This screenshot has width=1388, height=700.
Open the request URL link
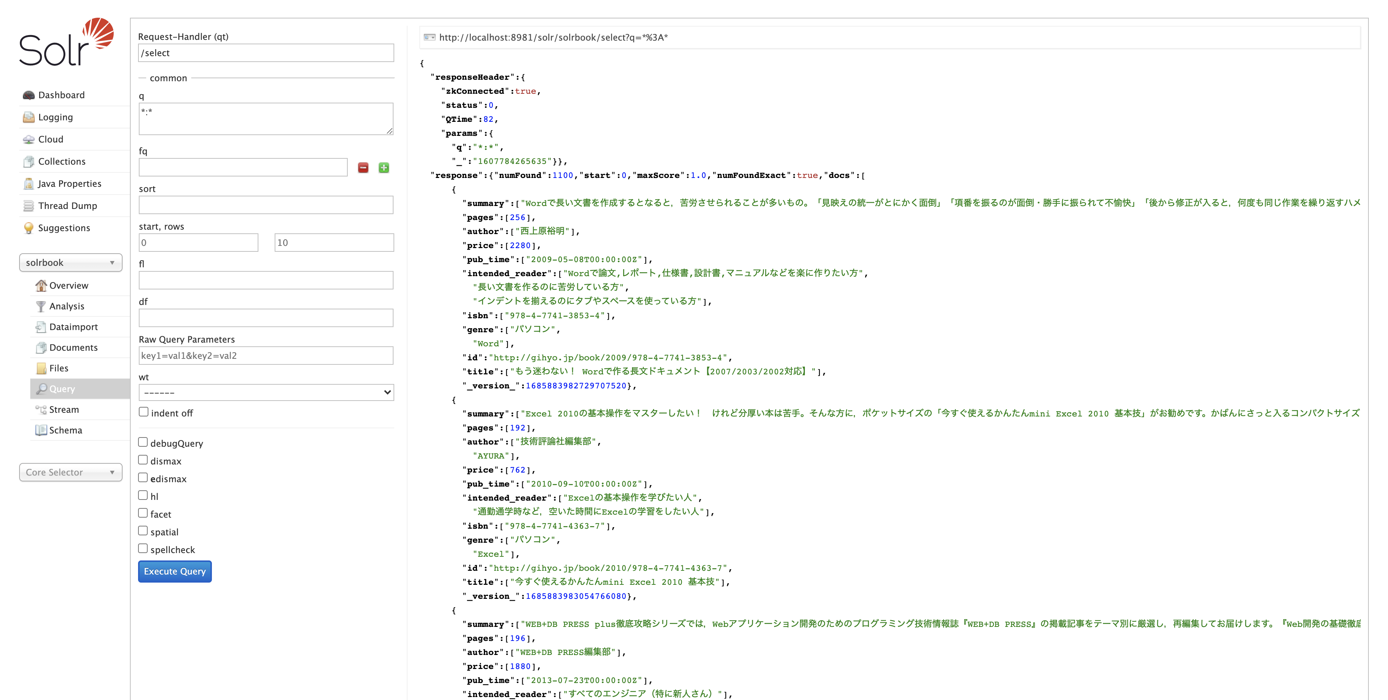(553, 37)
